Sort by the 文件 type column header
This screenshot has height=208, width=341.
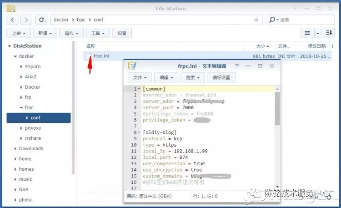(x=284, y=46)
